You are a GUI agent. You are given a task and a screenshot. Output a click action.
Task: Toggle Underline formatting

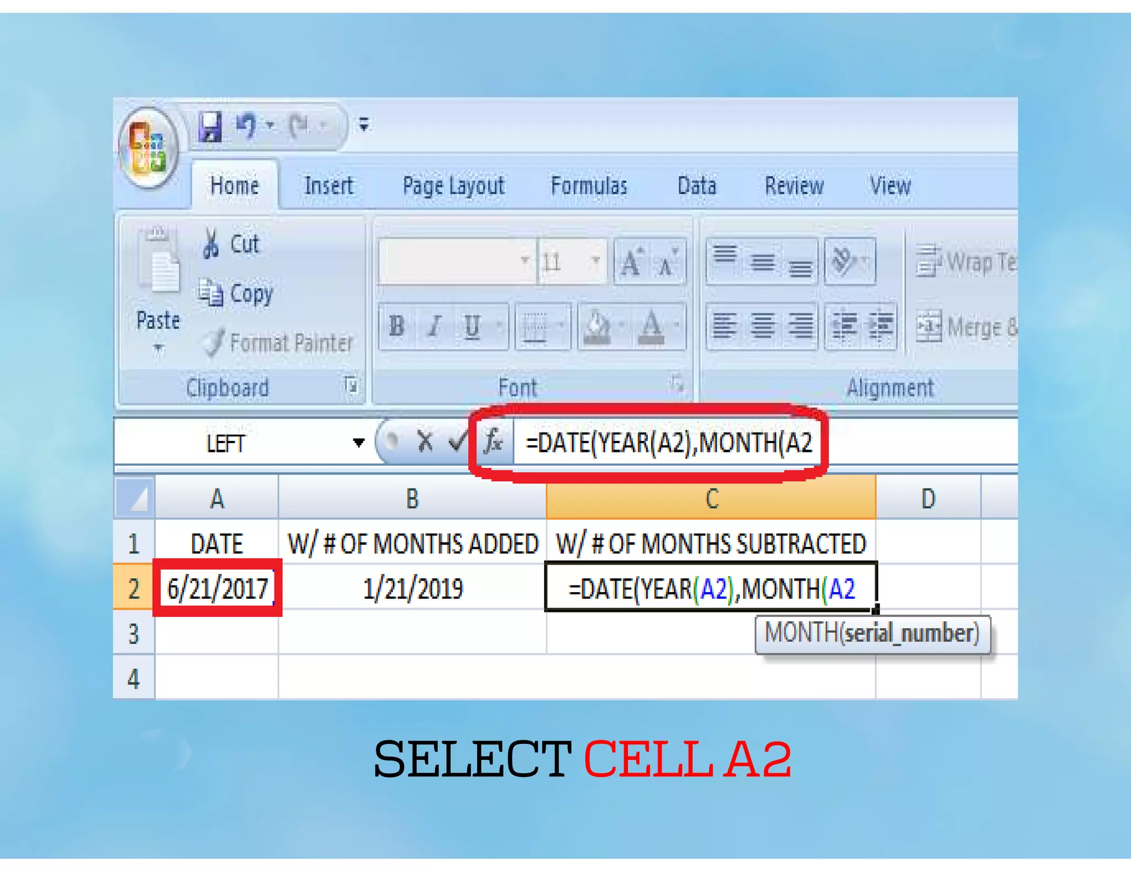point(472,326)
